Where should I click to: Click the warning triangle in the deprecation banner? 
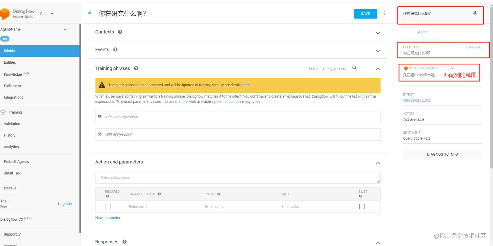pos(102,85)
